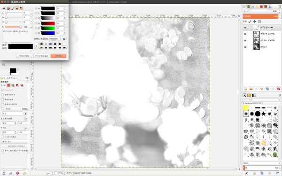Open tool options tab menu button

coord(27,78)
